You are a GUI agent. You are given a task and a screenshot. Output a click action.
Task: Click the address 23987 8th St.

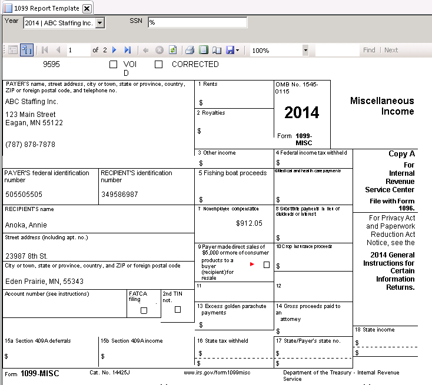click(26, 256)
